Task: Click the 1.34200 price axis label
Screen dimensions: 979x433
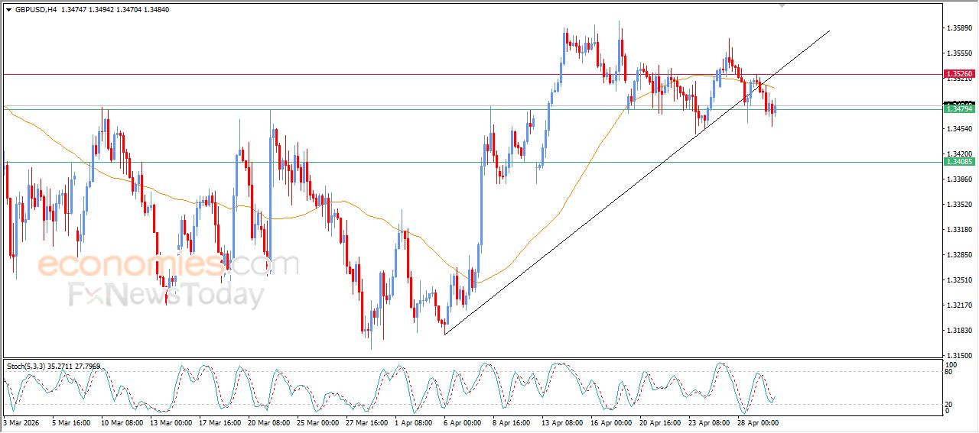Action: [x=959, y=153]
